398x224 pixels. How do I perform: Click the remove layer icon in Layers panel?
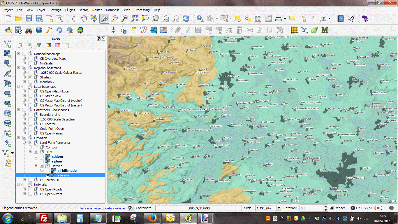point(67,45)
